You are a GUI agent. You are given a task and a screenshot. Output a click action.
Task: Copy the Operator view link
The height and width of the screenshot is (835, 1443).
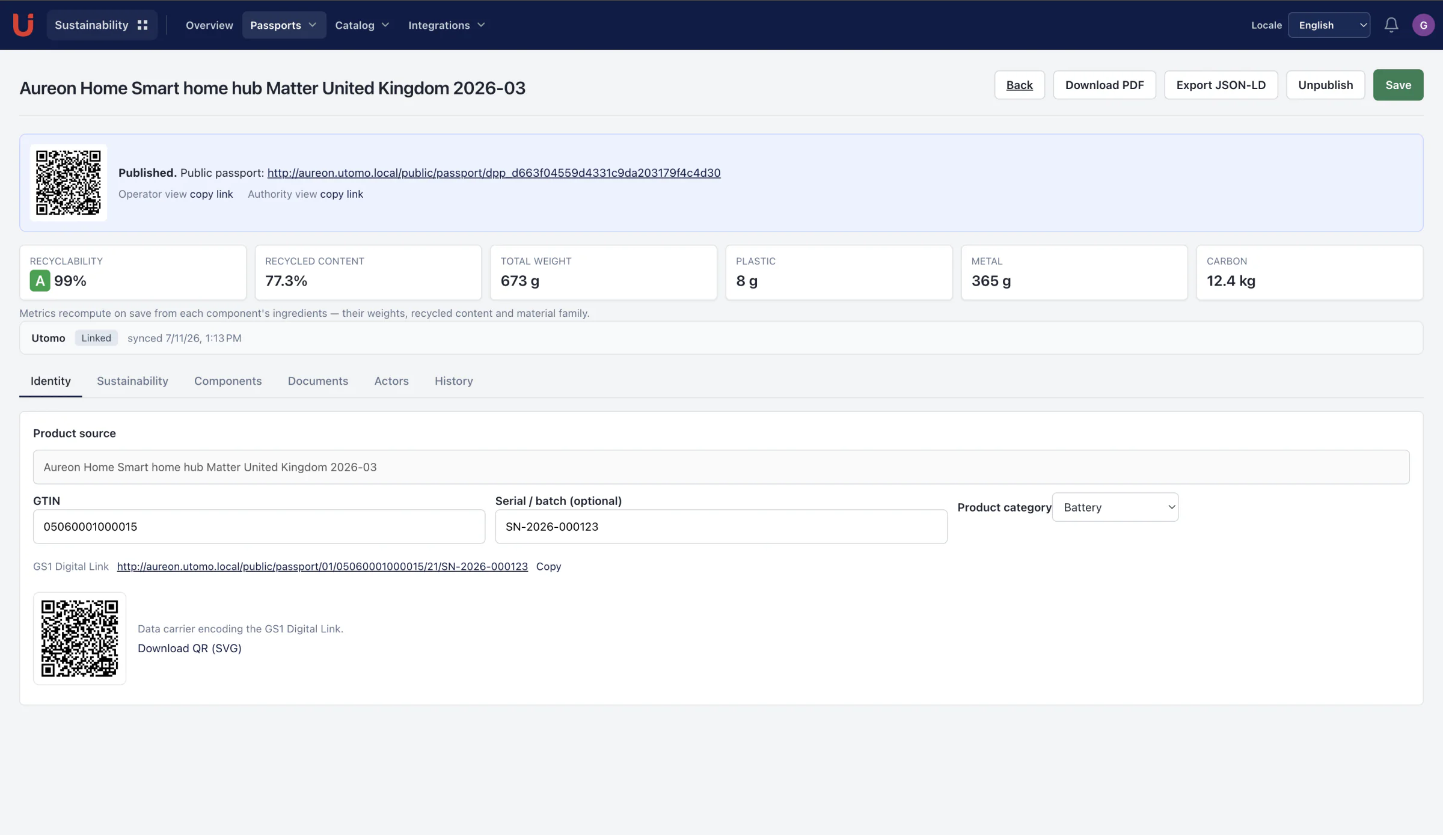tap(211, 194)
